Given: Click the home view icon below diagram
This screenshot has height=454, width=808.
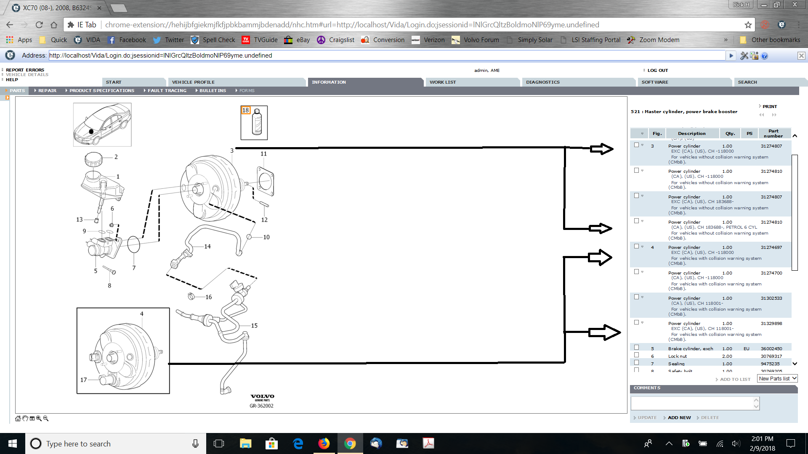Looking at the screenshot, I should [x=18, y=418].
